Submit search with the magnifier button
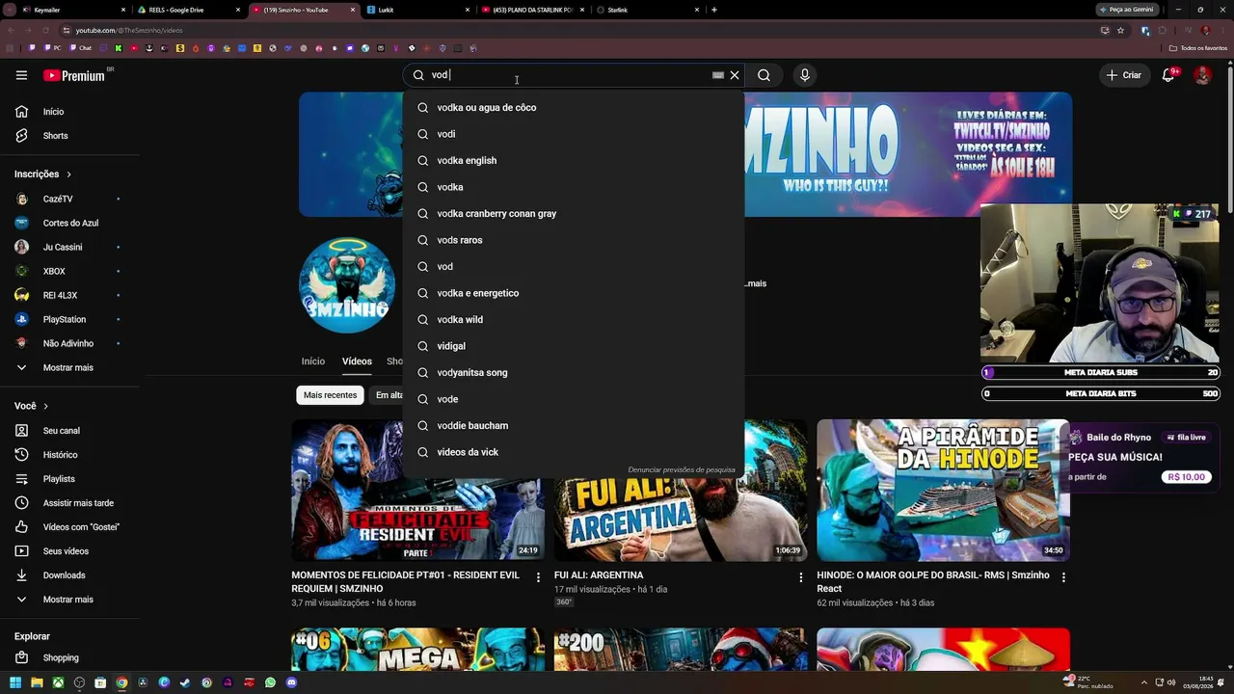Viewport: 1234px width, 694px height. pyautogui.click(x=764, y=75)
